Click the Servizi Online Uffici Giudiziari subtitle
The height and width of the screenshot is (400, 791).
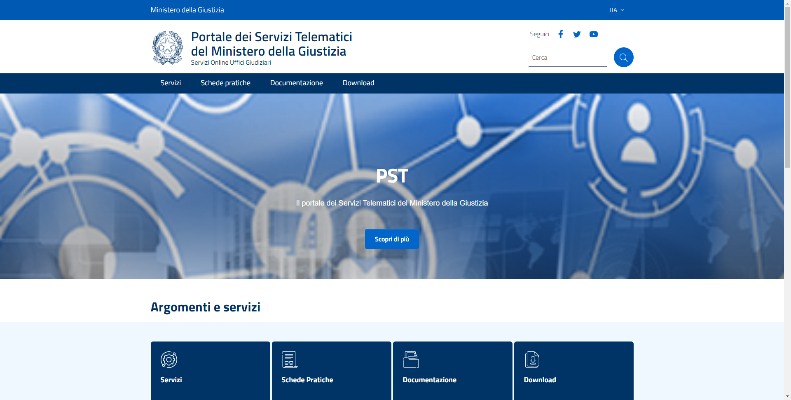coord(231,63)
